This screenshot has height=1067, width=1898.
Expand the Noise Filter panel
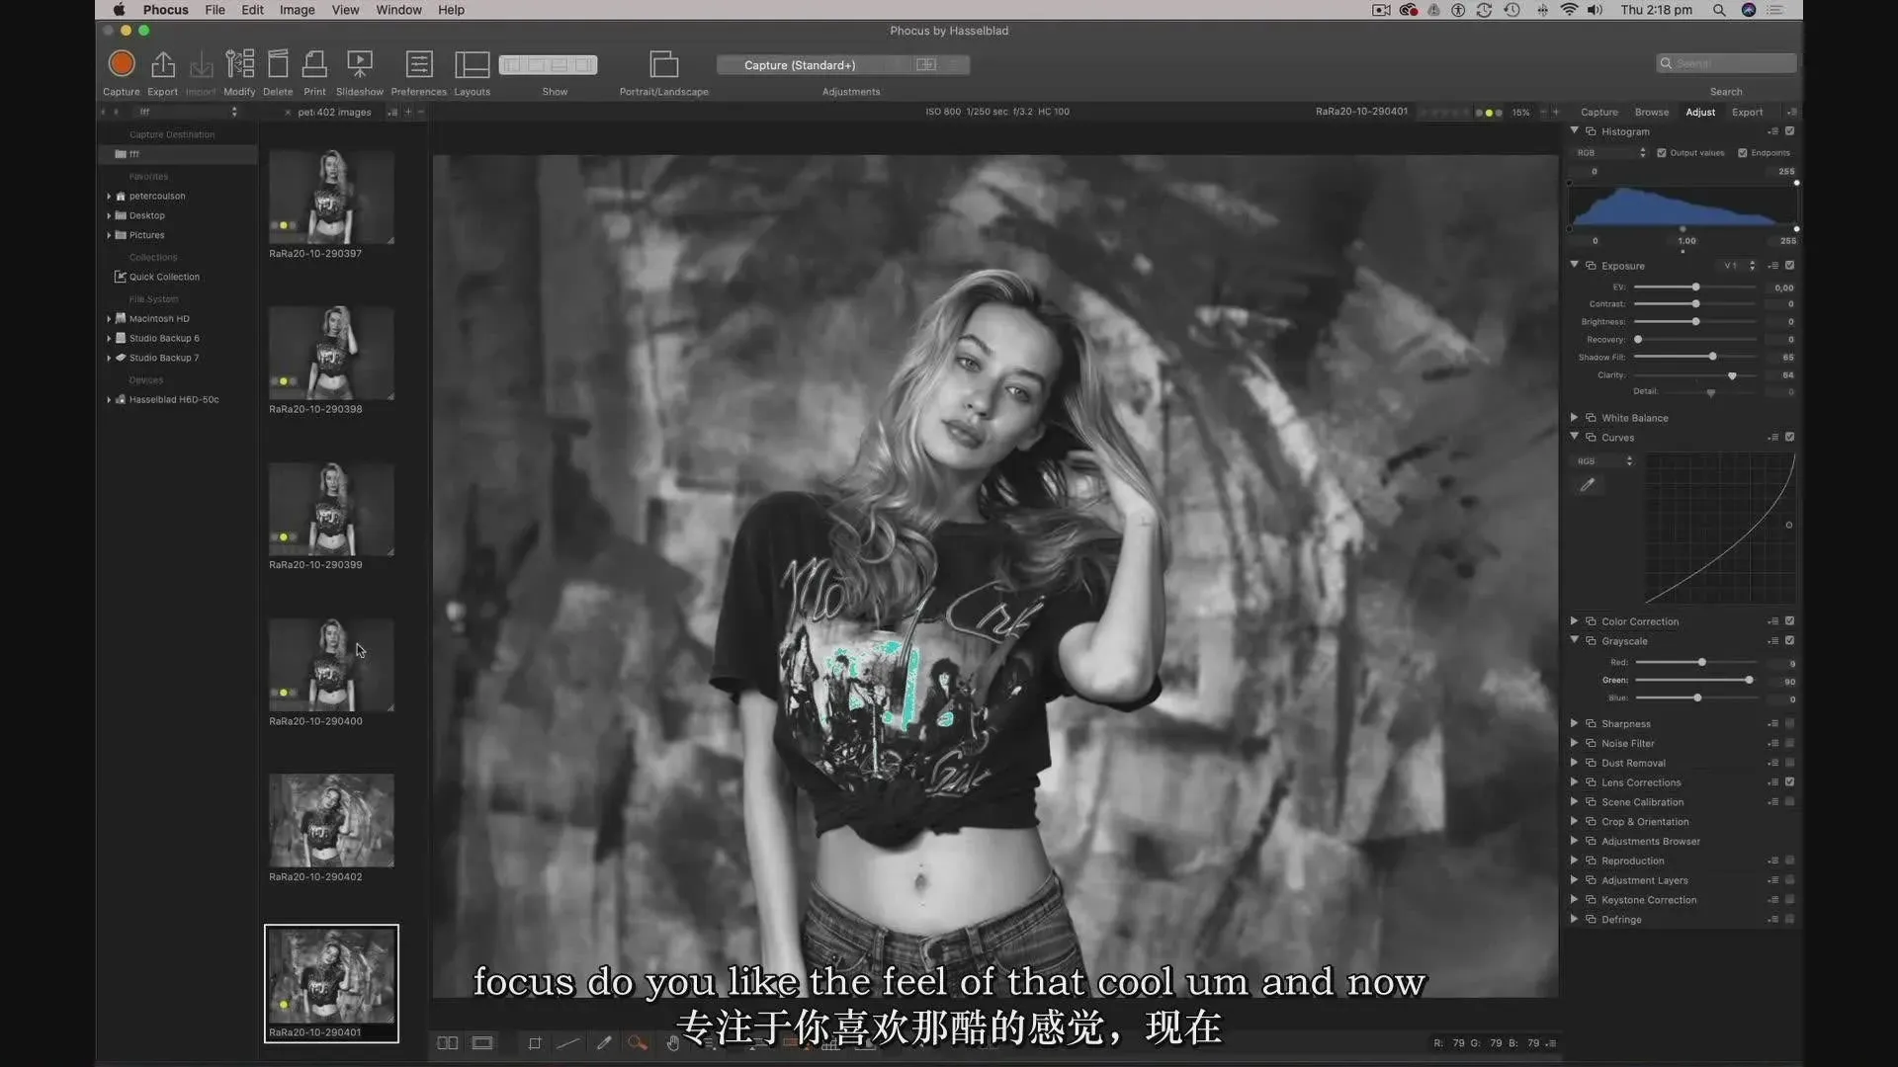click(1575, 743)
